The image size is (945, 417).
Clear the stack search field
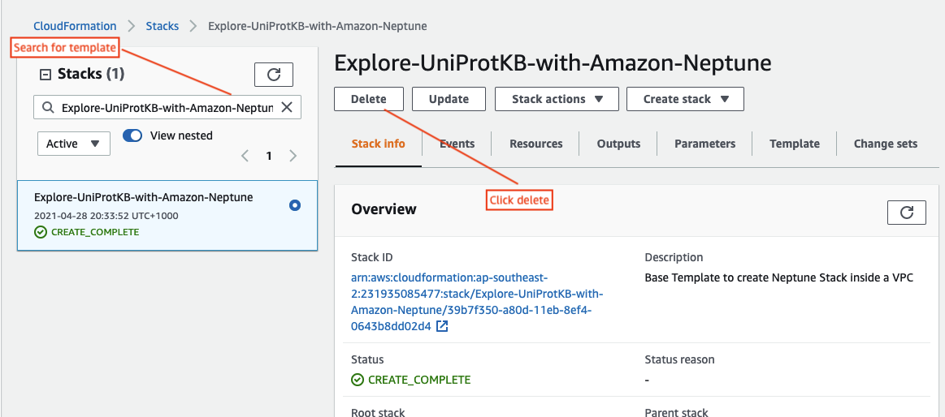pos(288,108)
